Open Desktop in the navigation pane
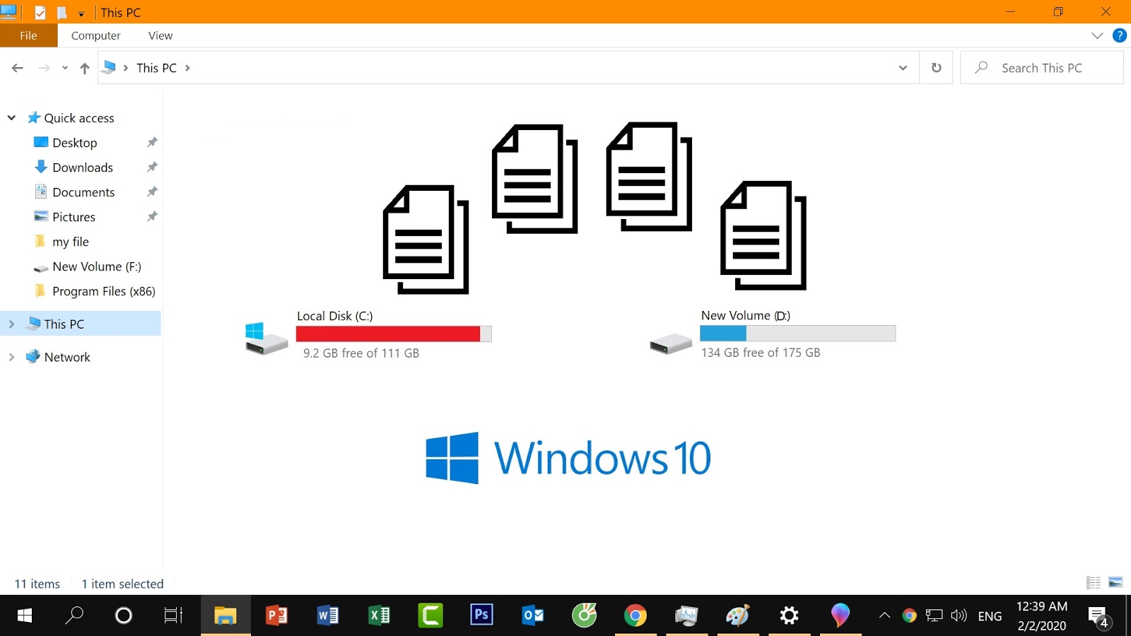This screenshot has height=636, width=1131. (74, 143)
